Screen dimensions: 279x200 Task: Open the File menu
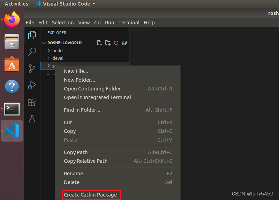click(x=30, y=23)
